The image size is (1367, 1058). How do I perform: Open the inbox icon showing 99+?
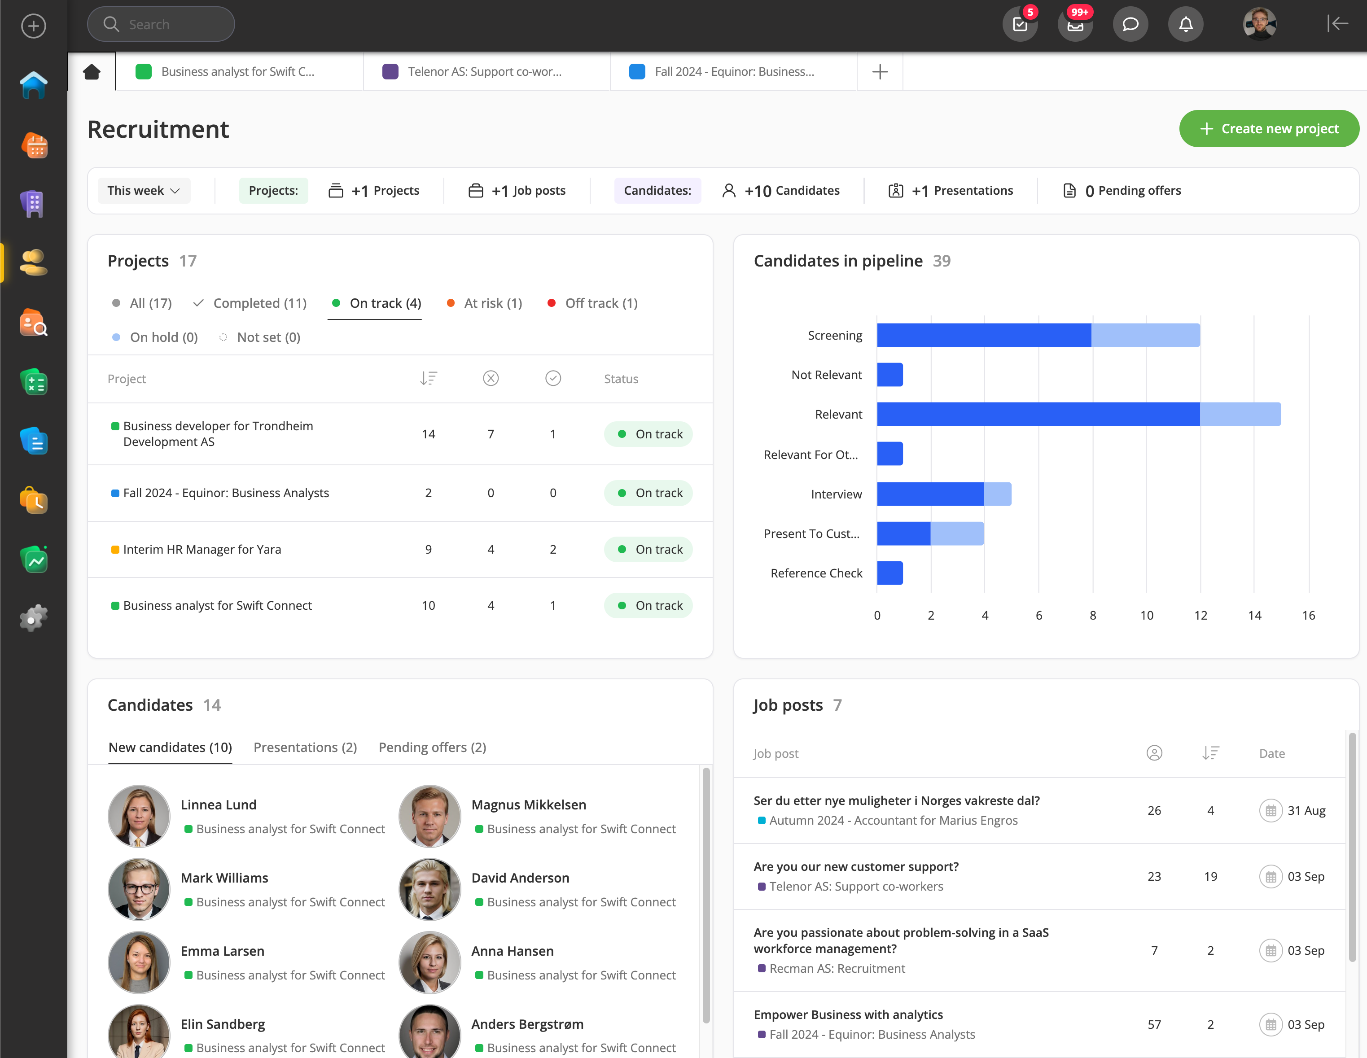tap(1075, 24)
